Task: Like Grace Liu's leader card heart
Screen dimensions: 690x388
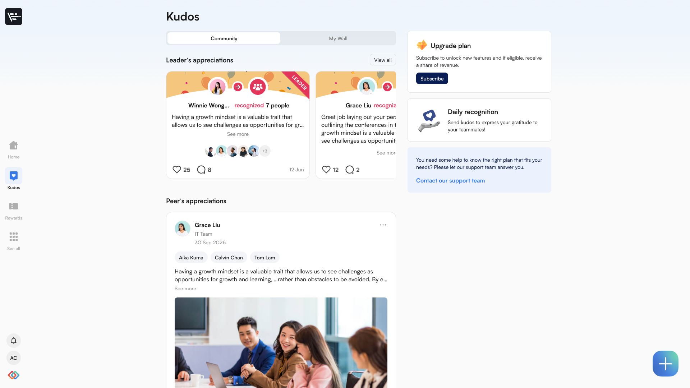Action: pyautogui.click(x=326, y=170)
